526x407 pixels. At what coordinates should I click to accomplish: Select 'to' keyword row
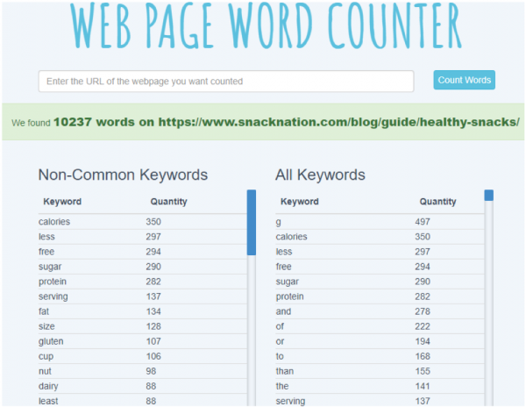pyautogui.click(x=380, y=356)
